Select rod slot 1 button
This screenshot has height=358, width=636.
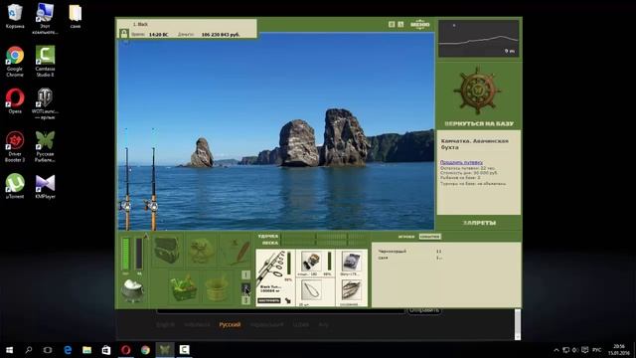pos(245,274)
